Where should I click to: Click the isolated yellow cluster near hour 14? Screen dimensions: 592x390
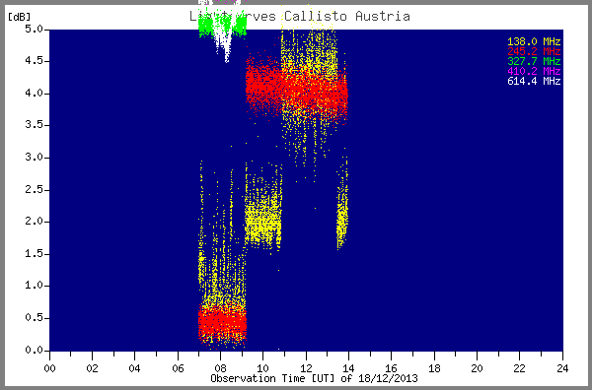pyautogui.click(x=342, y=211)
